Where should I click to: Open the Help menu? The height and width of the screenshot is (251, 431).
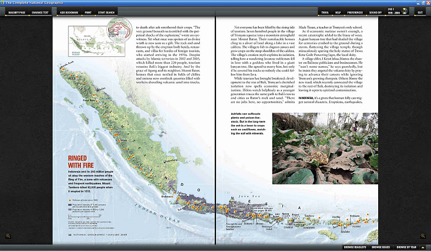pyautogui.click(x=338, y=12)
